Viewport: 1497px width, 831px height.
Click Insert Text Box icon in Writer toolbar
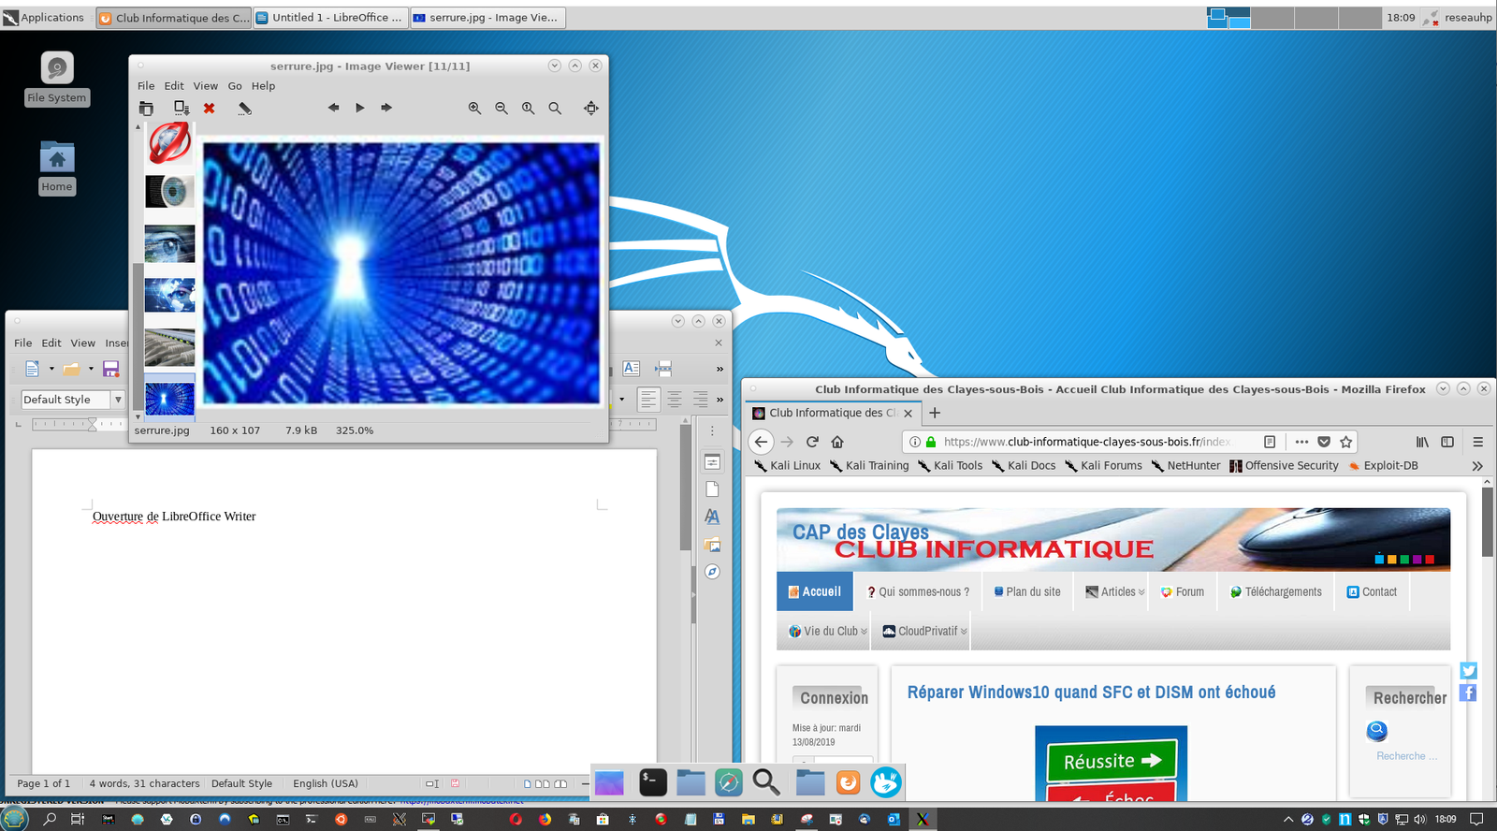pos(632,369)
